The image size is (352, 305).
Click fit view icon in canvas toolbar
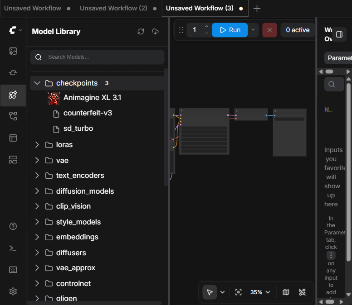pos(238,292)
